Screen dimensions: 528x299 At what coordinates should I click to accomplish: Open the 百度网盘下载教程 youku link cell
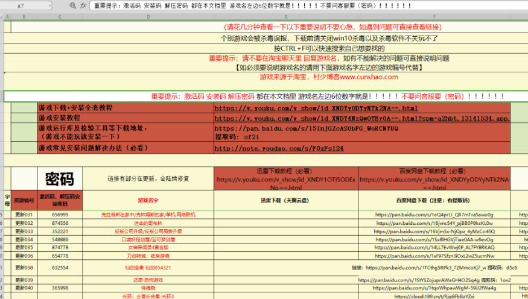434,178
